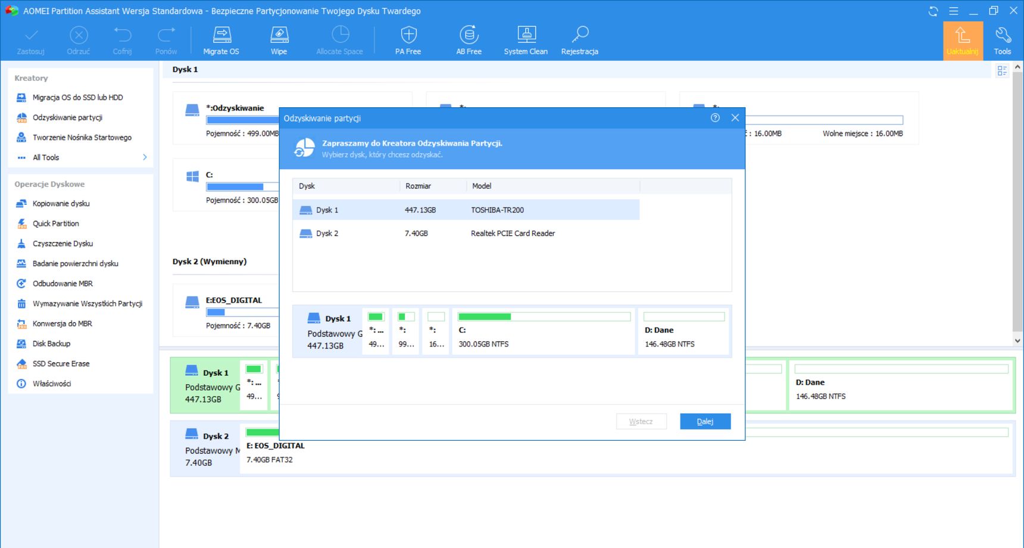Select Dysk 1 row in dialog list
1024x548 pixels.
coord(466,210)
